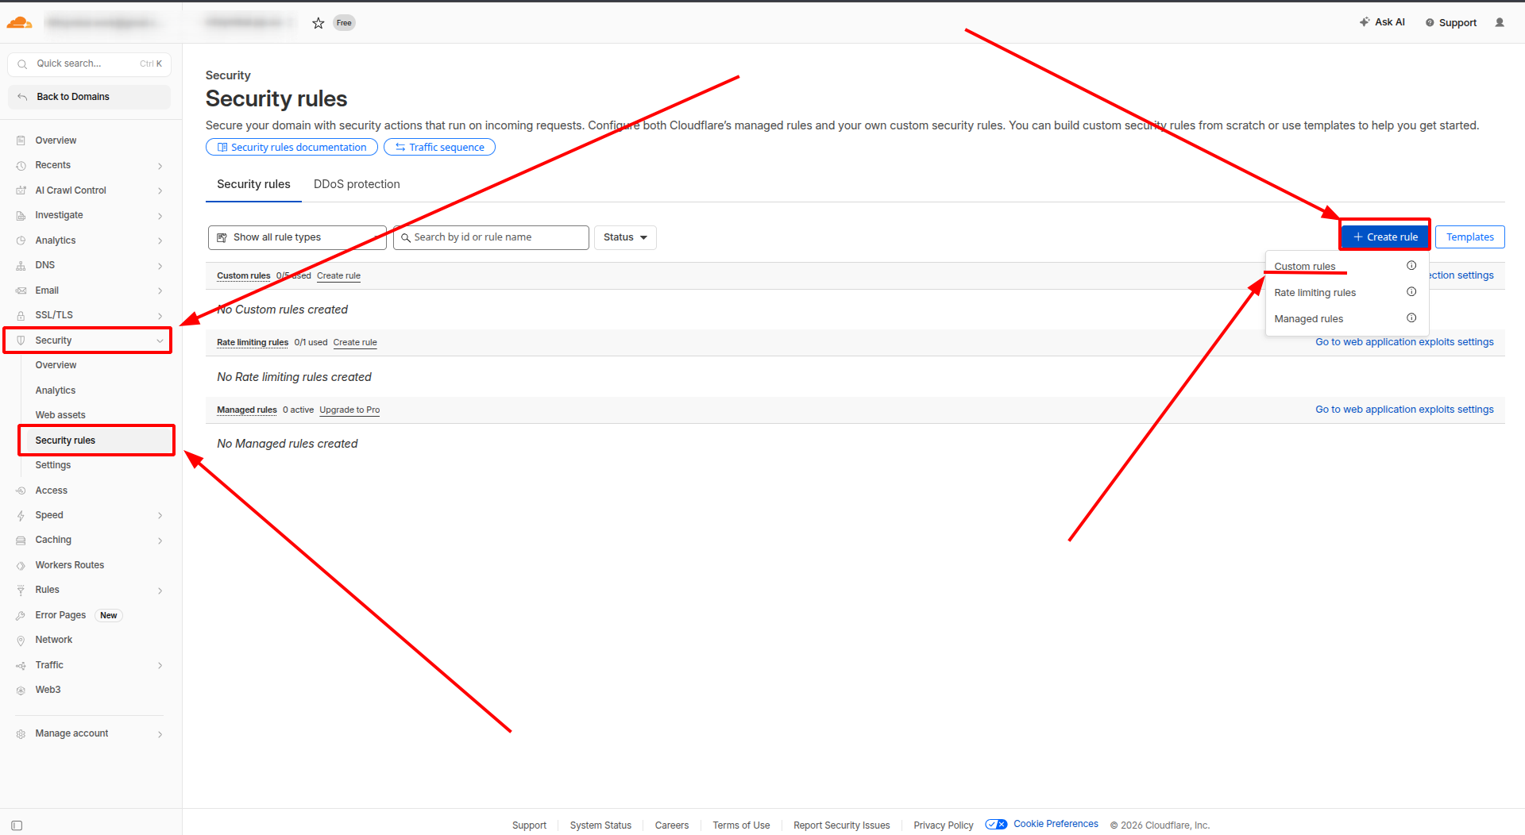This screenshot has width=1525, height=835.
Task: Click the Recents clock icon
Action: click(x=21, y=166)
